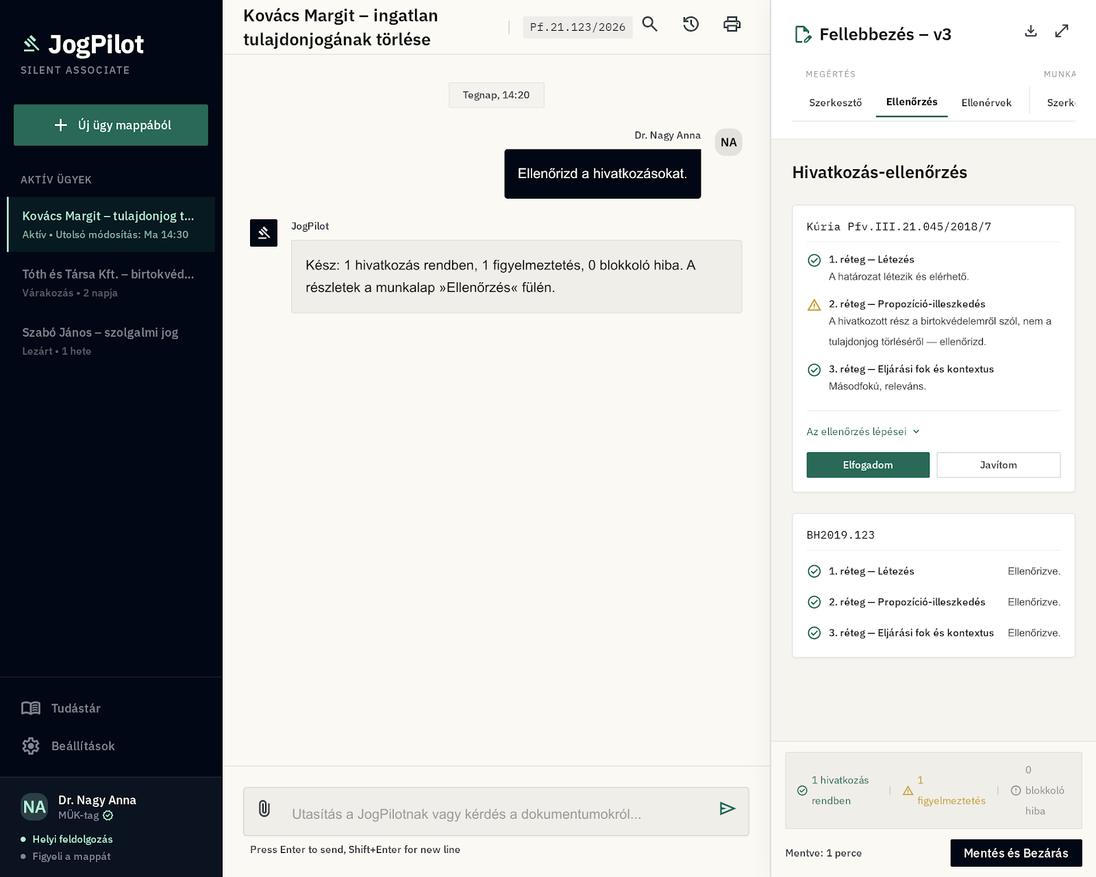This screenshot has width=1096, height=877.
Task: Attach a file with paperclip icon
Action: (264, 809)
